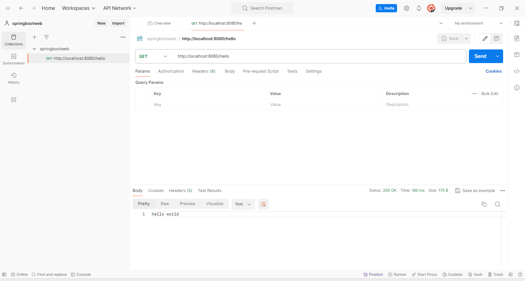The height and width of the screenshot is (281, 525).
Task: Click the query param Key field
Action: pos(209,105)
